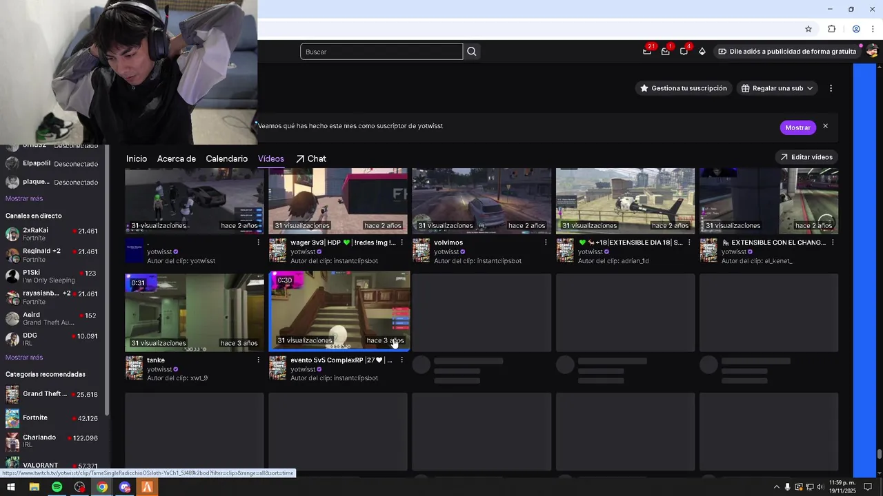Open 'wager 3v3' clip thumbnail
Screen dimensions: 883x496
pos(338,201)
